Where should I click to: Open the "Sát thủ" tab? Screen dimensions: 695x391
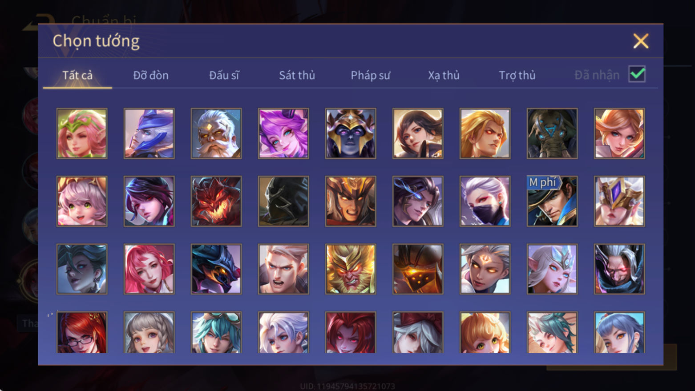297,75
